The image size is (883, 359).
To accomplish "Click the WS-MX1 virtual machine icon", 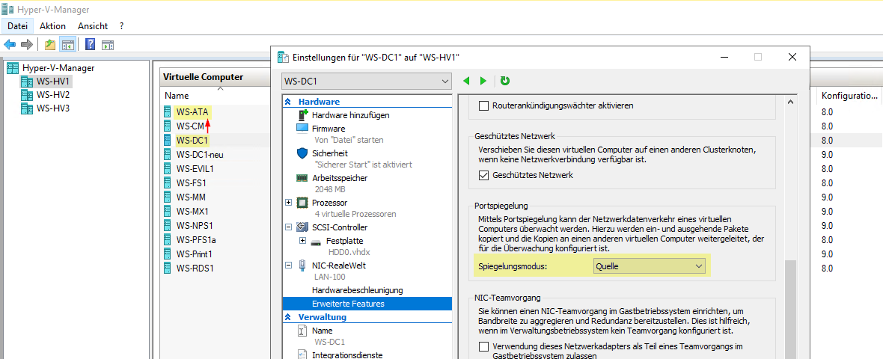I will pyautogui.click(x=168, y=211).
